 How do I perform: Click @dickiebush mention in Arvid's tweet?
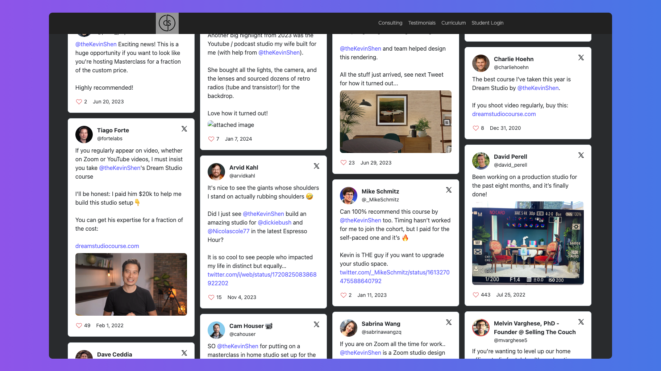click(x=274, y=222)
